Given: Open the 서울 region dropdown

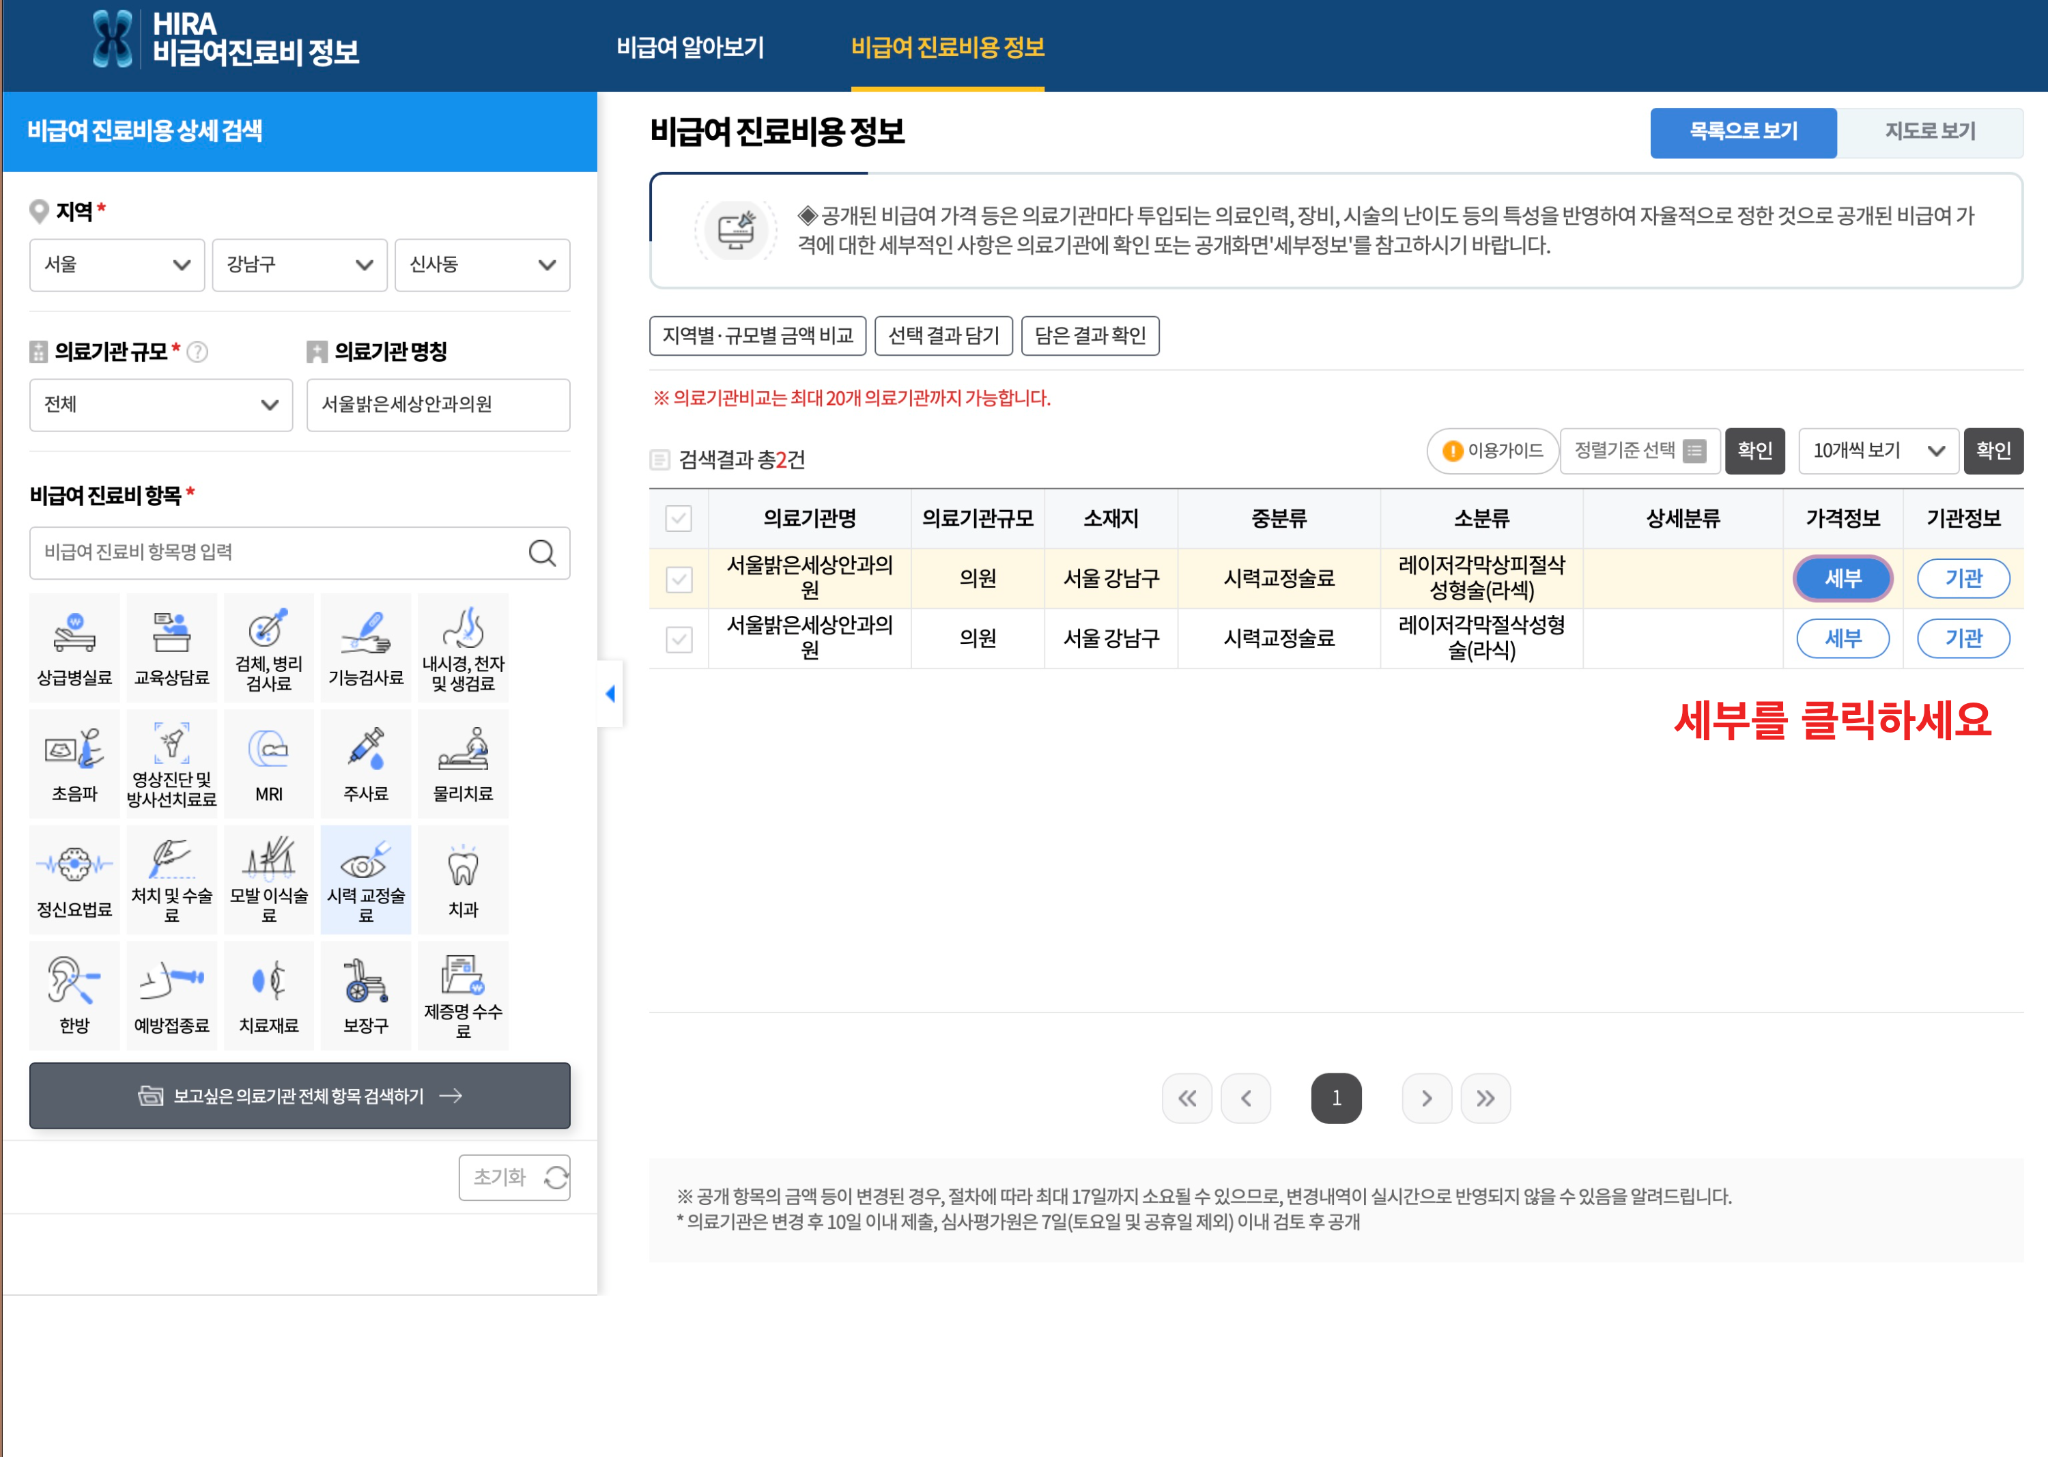Looking at the screenshot, I should [117, 265].
